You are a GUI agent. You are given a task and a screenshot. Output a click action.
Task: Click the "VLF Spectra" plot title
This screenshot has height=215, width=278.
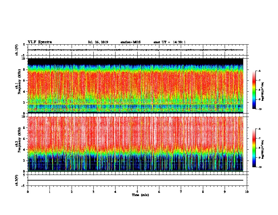pos(40,42)
